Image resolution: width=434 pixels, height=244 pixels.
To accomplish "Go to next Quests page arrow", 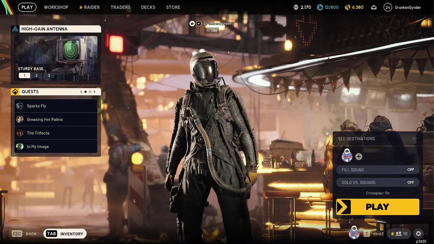I will coord(94,91).
